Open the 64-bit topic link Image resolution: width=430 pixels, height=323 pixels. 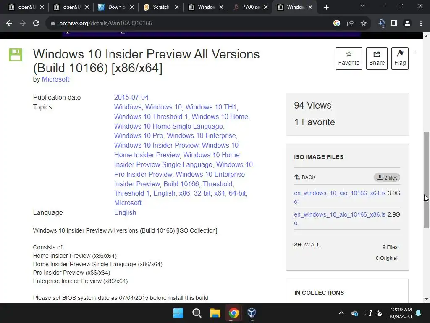pyautogui.click(x=237, y=193)
